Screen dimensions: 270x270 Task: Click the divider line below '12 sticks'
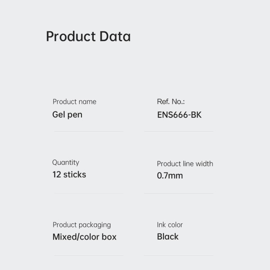click(89, 193)
